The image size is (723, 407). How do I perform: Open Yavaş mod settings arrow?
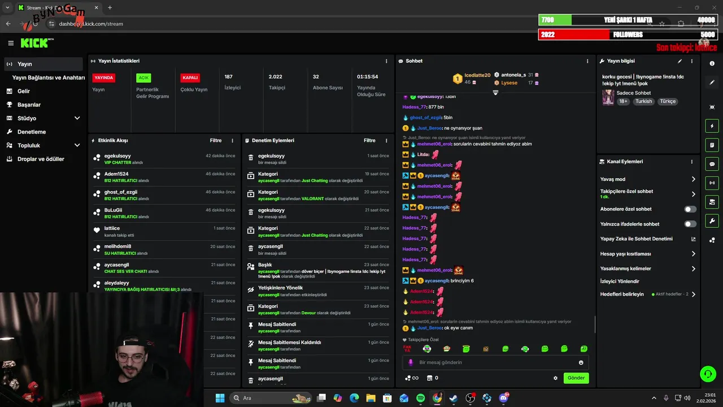point(694,179)
